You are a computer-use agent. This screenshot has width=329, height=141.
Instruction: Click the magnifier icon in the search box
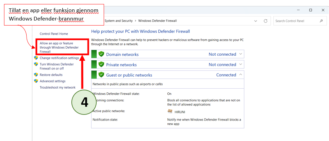321,21
